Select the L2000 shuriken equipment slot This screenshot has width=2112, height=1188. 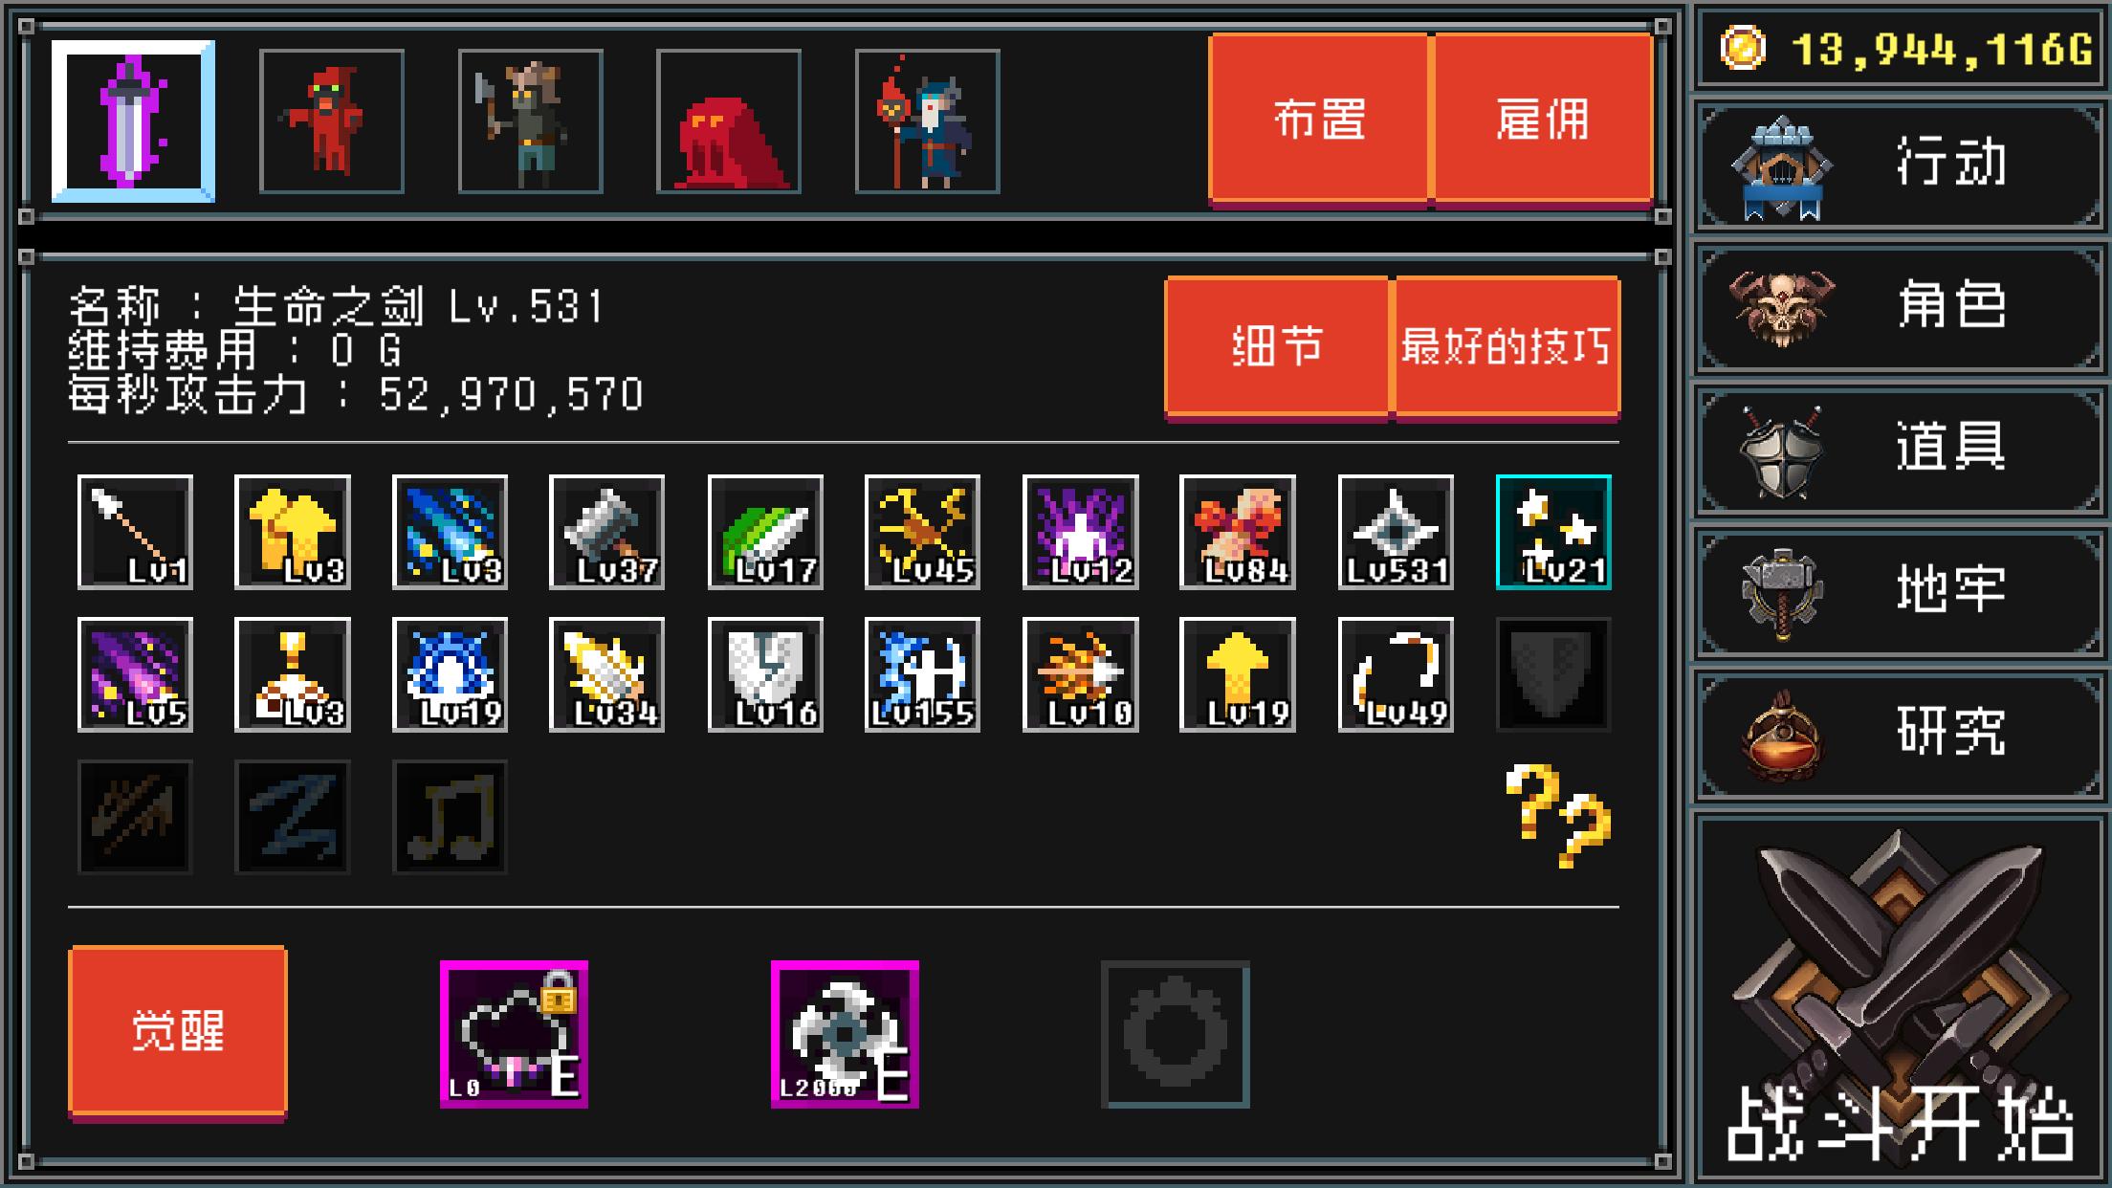click(846, 1035)
